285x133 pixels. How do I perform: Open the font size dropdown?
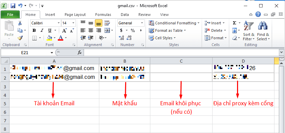[73, 23]
